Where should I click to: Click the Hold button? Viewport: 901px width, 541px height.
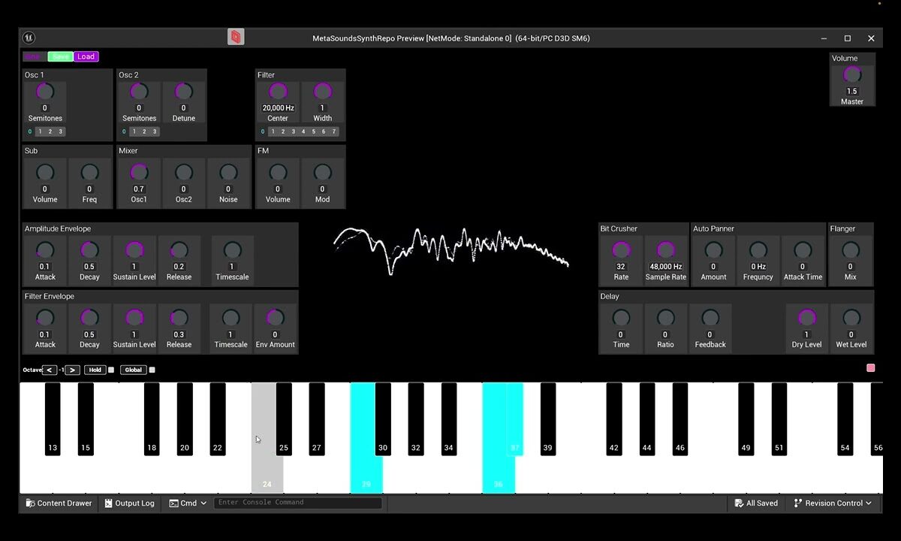pos(95,370)
